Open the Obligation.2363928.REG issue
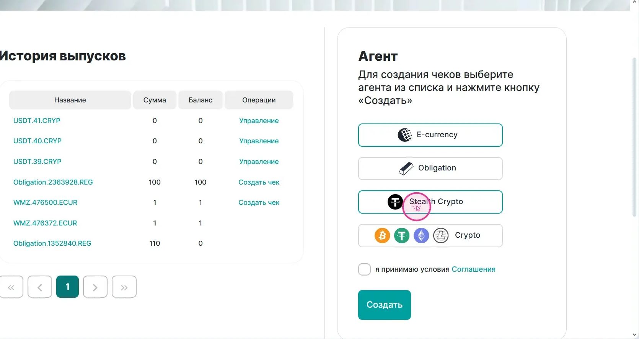This screenshot has width=639, height=339. point(53,182)
